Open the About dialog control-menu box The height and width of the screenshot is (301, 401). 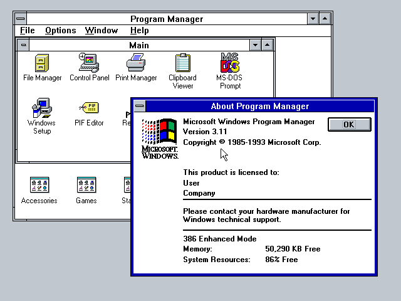(139, 106)
